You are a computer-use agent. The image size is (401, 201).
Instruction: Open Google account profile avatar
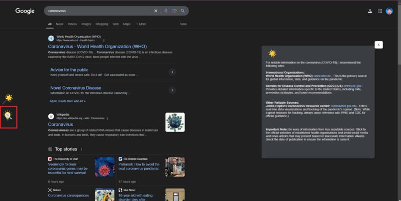(389, 11)
